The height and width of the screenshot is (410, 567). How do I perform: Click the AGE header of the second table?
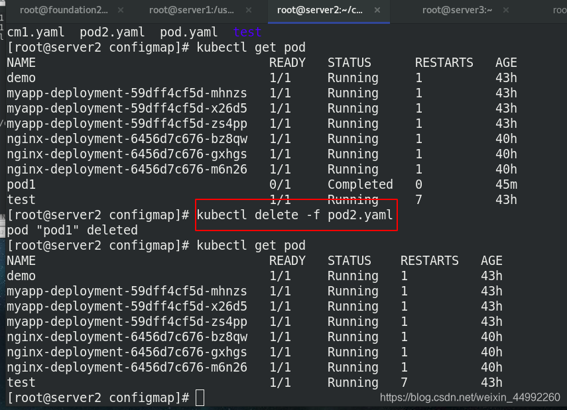[x=491, y=260]
